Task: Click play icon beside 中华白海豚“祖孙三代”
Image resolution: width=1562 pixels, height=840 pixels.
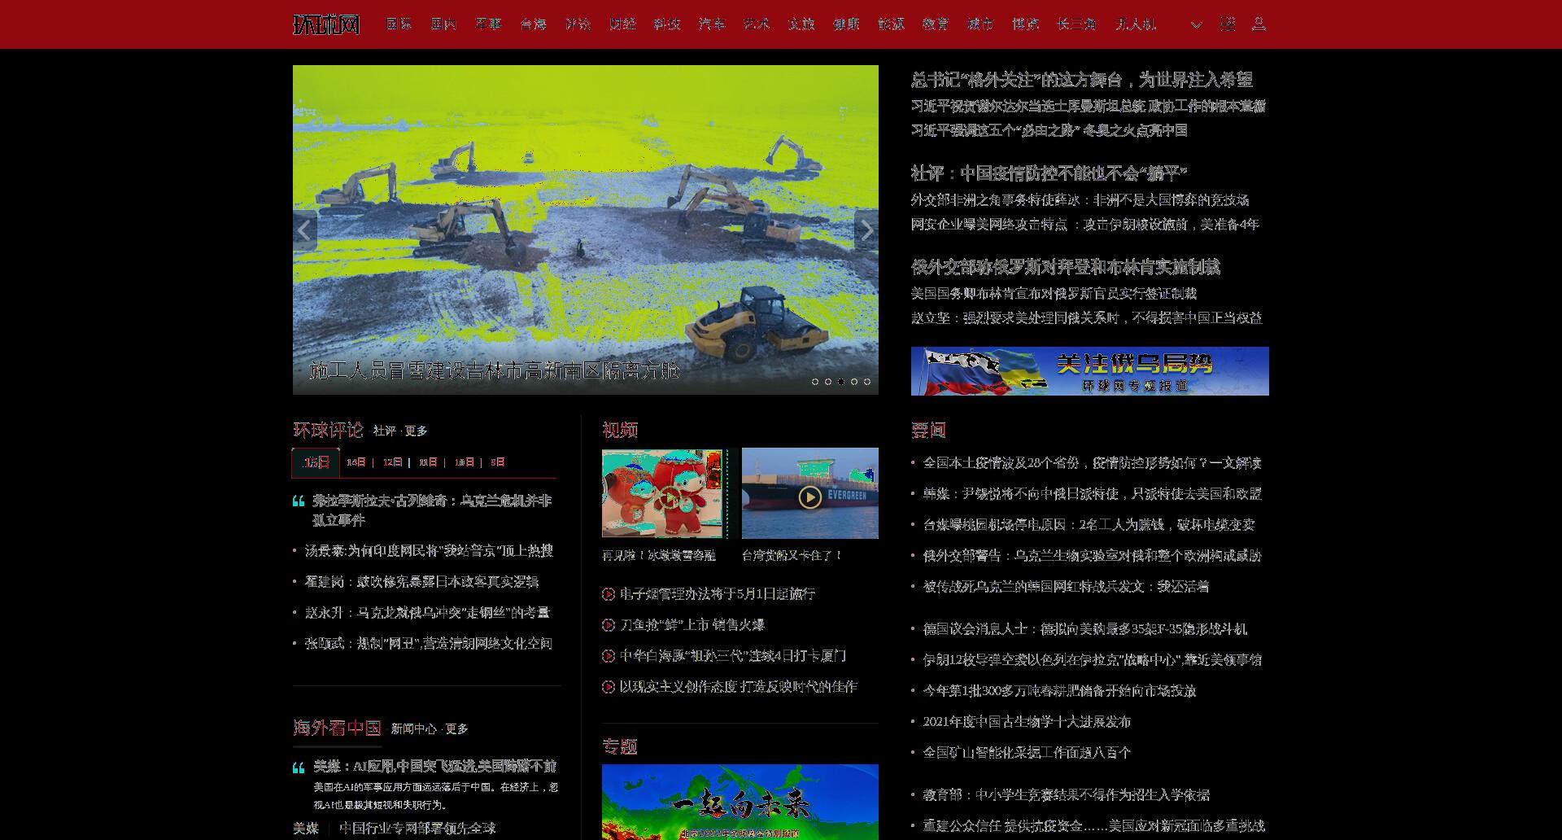Action: click(x=609, y=656)
